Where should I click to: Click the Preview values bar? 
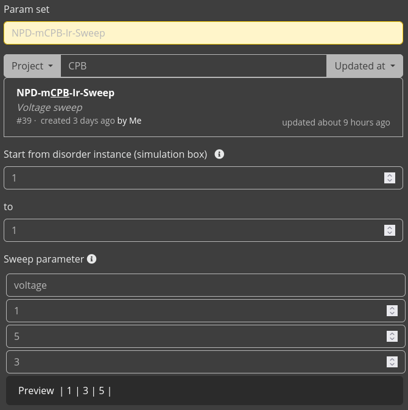click(204, 391)
